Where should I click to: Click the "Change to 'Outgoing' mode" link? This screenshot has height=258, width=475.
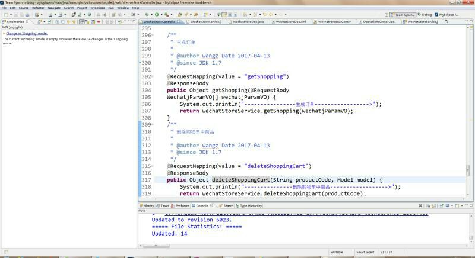point(26,34)
